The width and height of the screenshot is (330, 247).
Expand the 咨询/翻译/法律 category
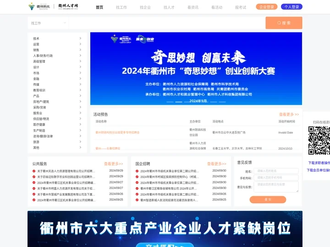click(x=57, y=136)
